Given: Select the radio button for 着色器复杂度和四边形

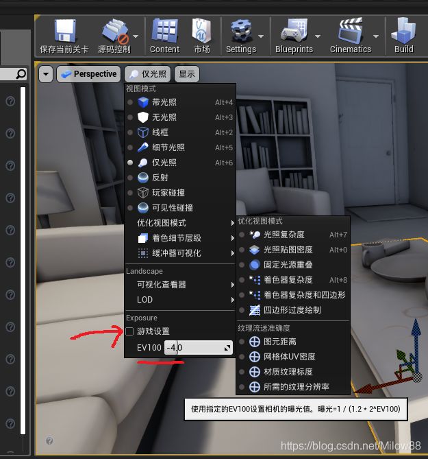Looking at the screenshot, I should (x=242, y=295).
